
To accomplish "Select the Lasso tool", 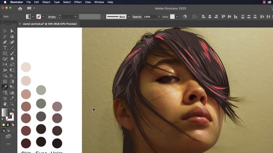I will [x=12, y=37].
